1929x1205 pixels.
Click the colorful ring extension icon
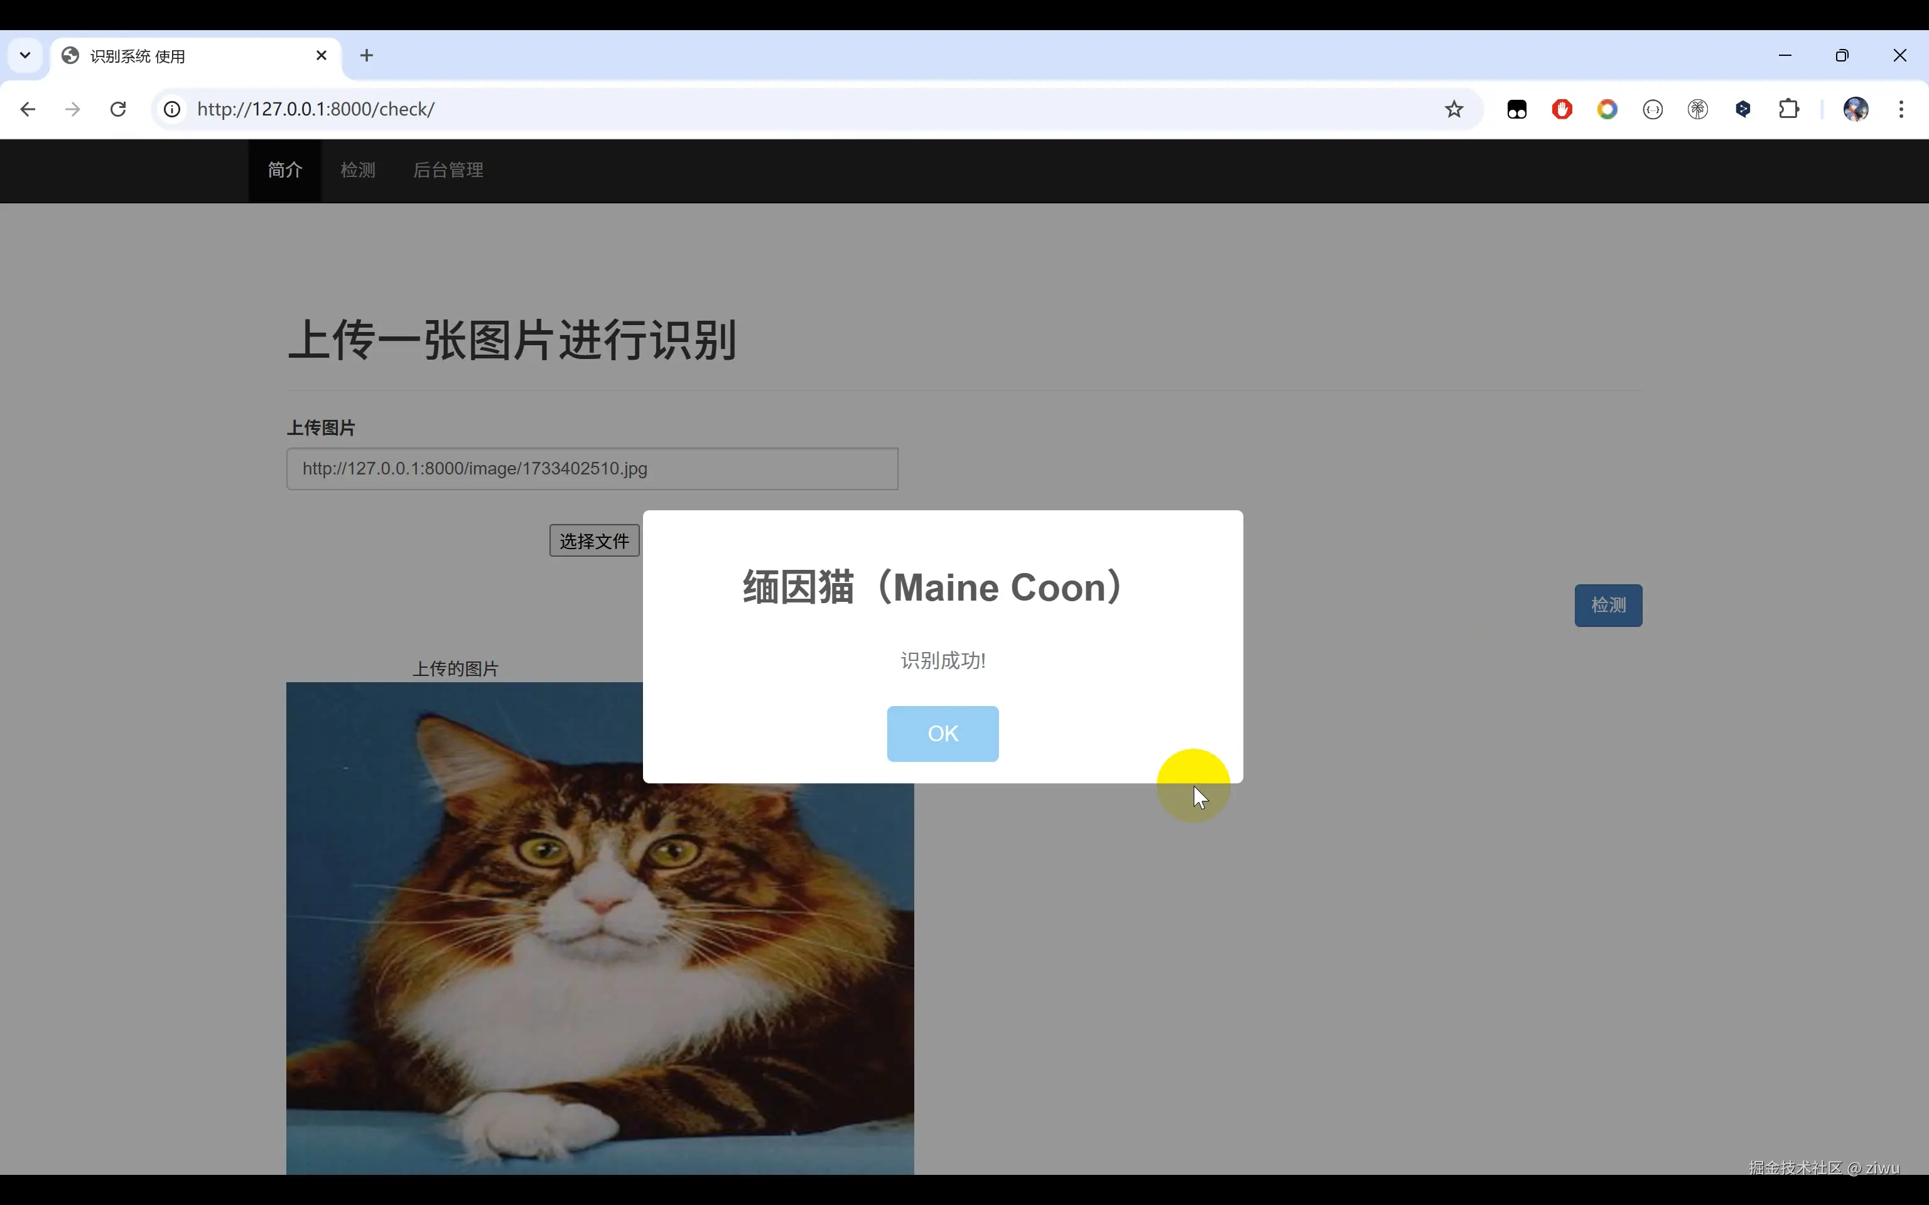[x=1607, y=109]
